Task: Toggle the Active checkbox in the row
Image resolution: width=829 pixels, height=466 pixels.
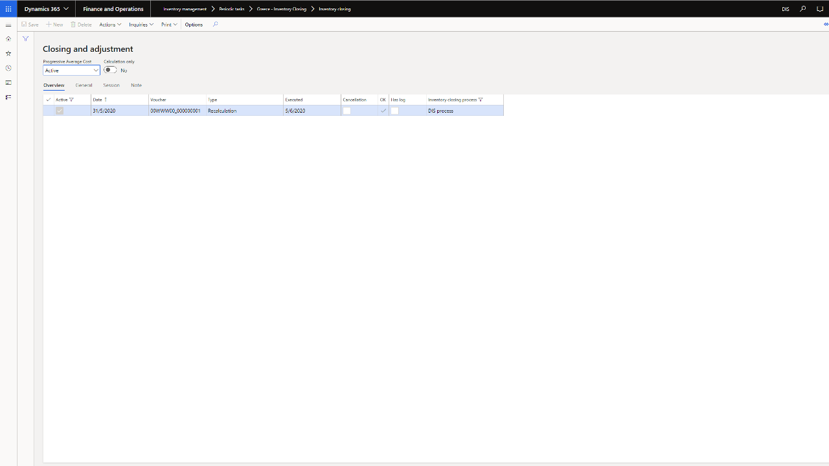Action: pos(60,111)
